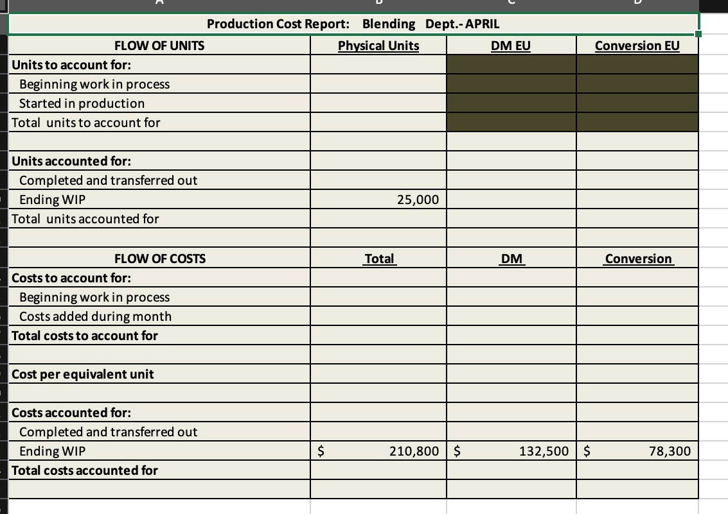Viewport: 728px width, 514px height.
Task: Select the cell containing 25,000
Action: 378,200
